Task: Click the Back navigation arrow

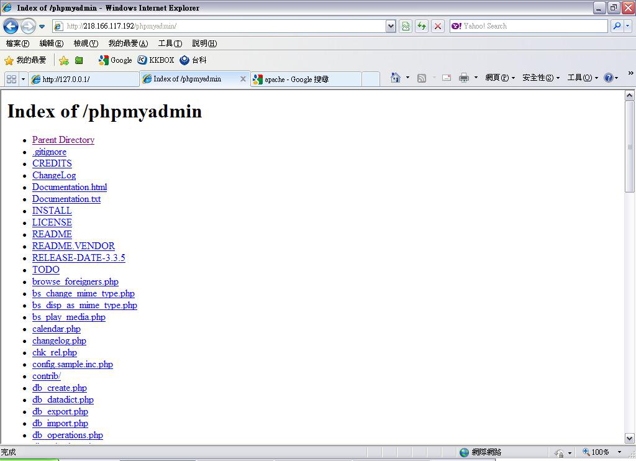Action: coord(11,27)
